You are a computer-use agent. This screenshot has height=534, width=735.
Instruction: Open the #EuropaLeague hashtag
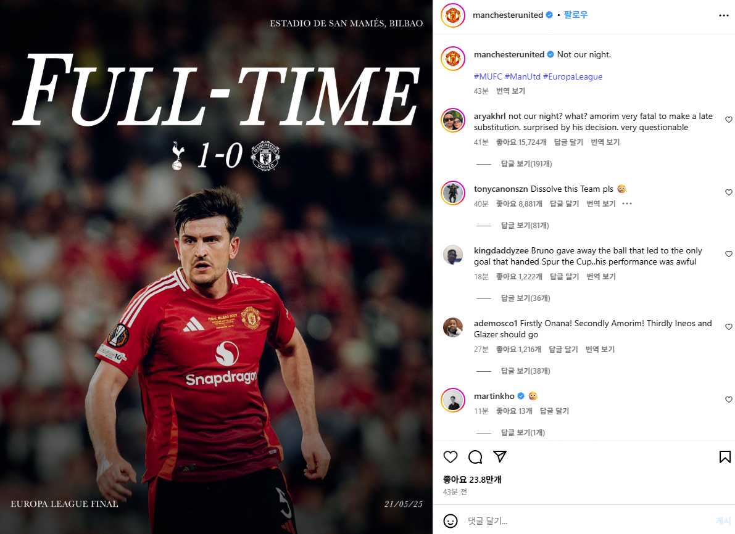tap(572, 76)
